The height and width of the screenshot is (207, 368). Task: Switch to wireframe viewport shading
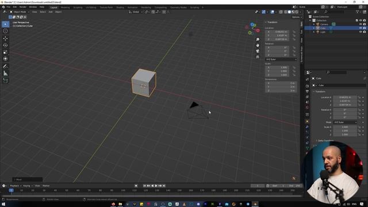[286, 11]
